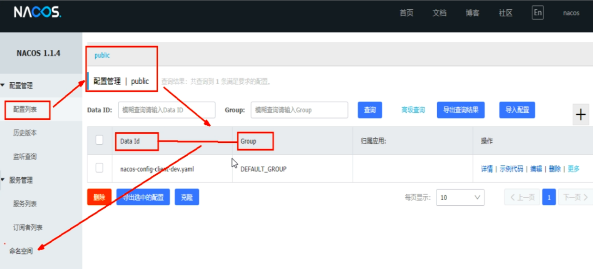593x269 pixels.
Task: Open the 更多 actions dropdown
Action: tap(574, 169)
